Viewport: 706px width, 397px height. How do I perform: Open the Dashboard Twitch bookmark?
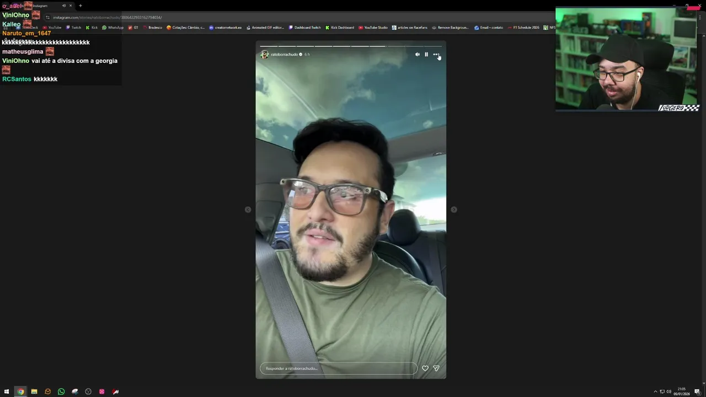pos(304,28)
